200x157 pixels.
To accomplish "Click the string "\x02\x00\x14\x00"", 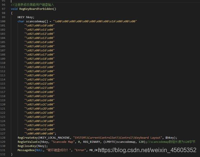I will point(40,42).
